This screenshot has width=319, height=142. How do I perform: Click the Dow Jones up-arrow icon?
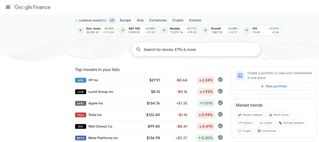click(80, 30)
